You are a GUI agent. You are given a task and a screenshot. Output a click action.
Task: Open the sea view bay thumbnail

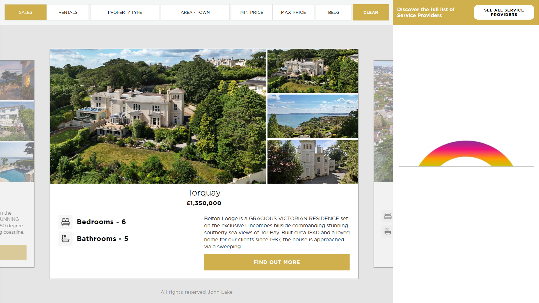pyautogui.click(x=313, y=116)
